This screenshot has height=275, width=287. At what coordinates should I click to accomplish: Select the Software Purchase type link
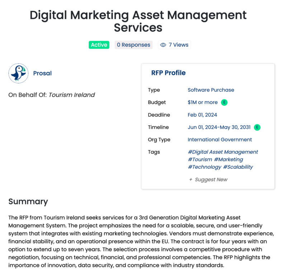coord(211,90)
